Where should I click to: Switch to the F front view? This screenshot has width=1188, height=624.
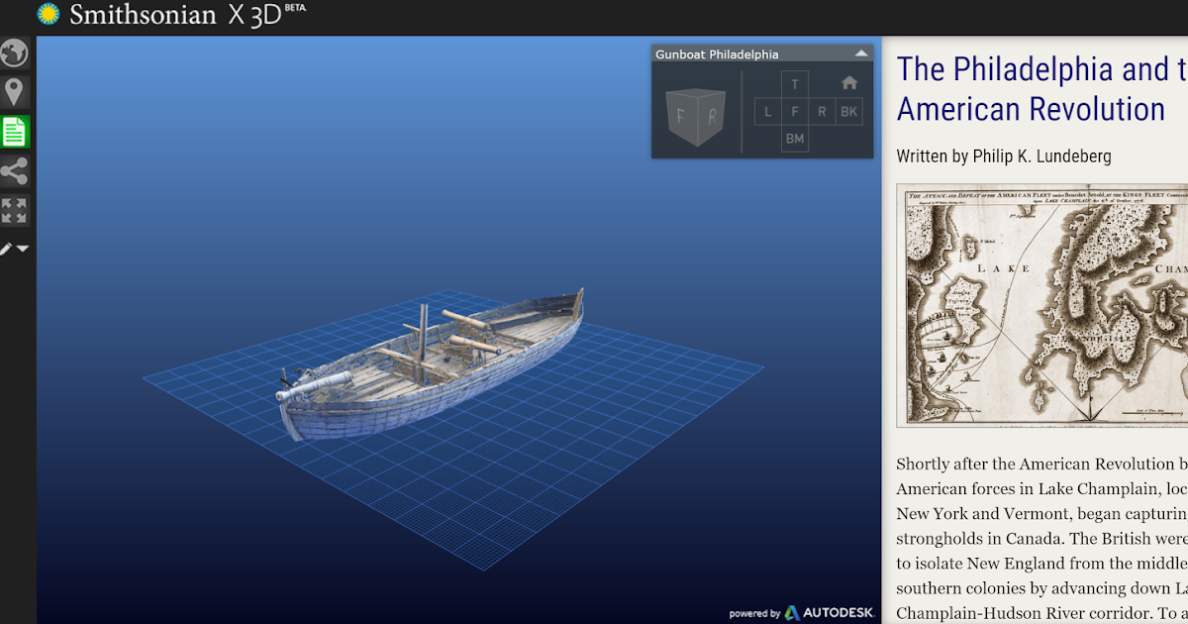point(795,112)
